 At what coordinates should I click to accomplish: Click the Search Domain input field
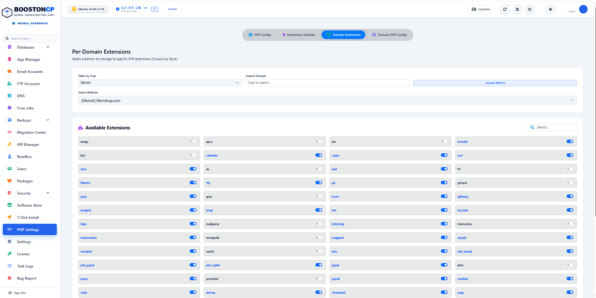coord(327,83)
